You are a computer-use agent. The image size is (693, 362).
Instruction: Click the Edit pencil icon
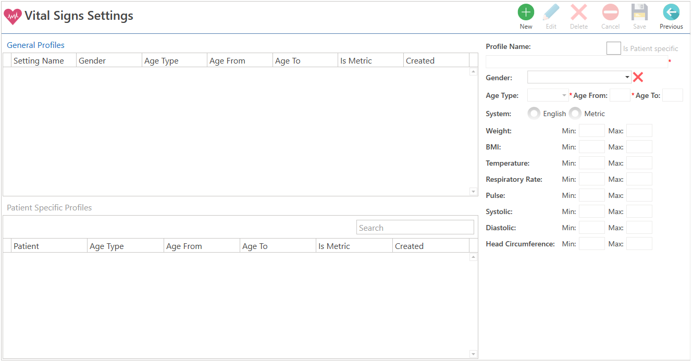tap(551, 12)
